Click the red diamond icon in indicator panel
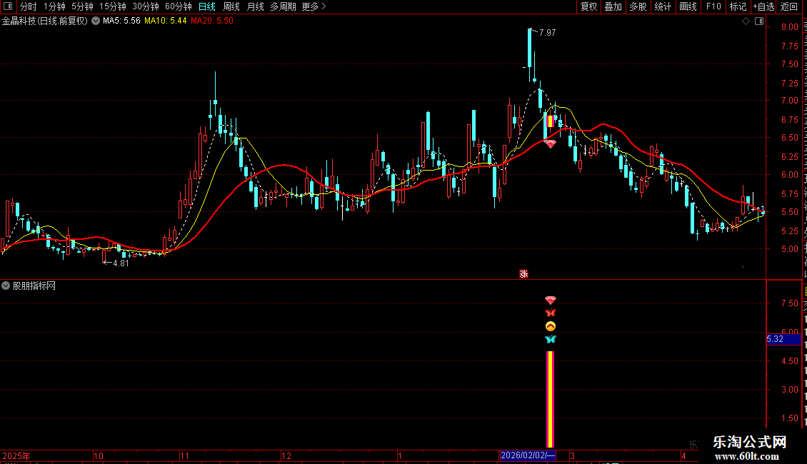The image size is (807, 464). click(550, 300)
